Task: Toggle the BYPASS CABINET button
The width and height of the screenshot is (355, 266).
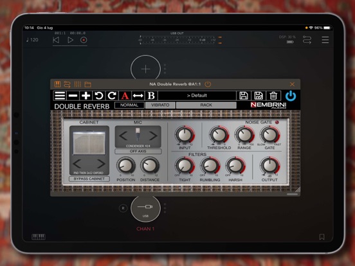Action: pos(89,179)
